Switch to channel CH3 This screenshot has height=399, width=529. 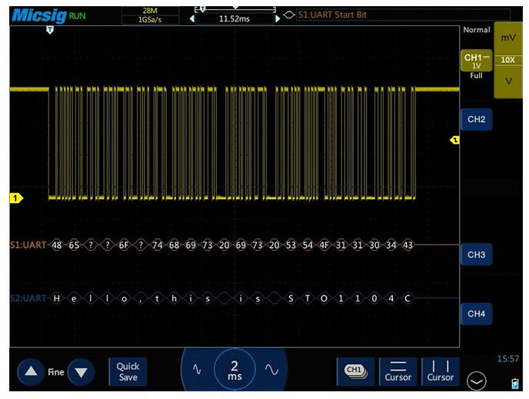pos(476,254)
